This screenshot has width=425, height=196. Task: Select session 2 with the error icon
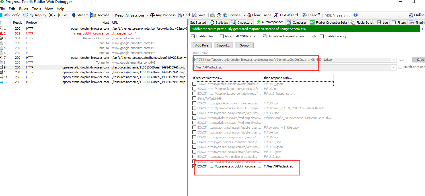[93, 33]
